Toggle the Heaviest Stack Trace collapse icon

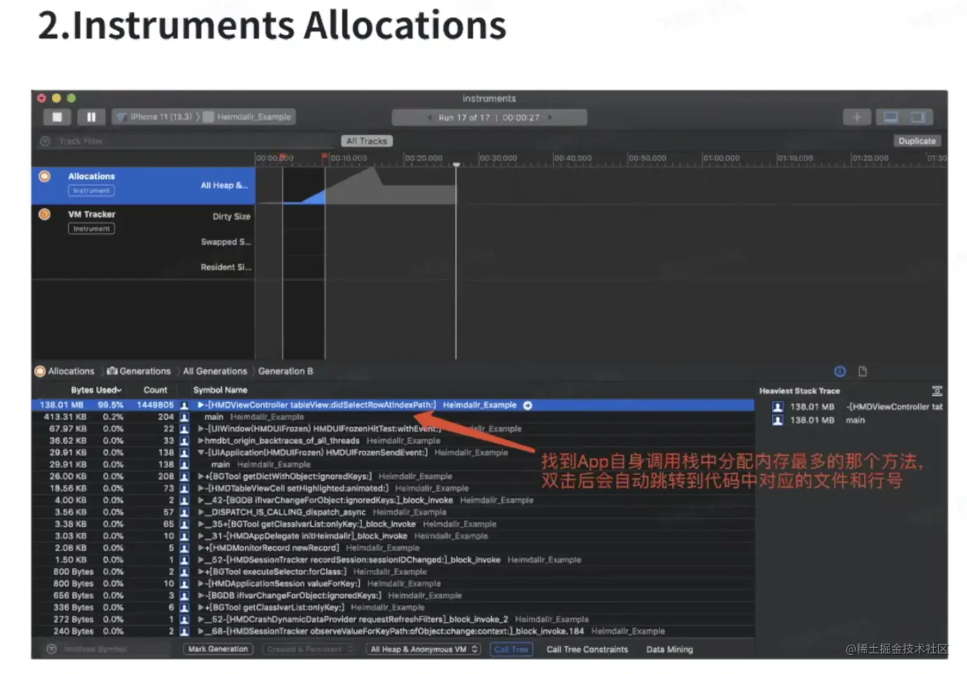pos(937,391)
